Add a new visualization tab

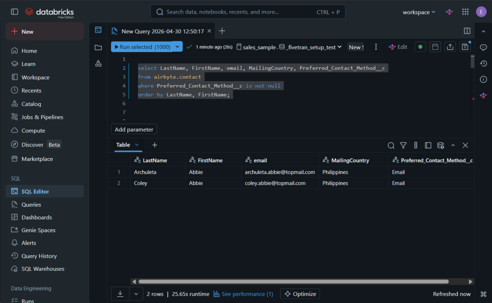(x=154, y=145)
